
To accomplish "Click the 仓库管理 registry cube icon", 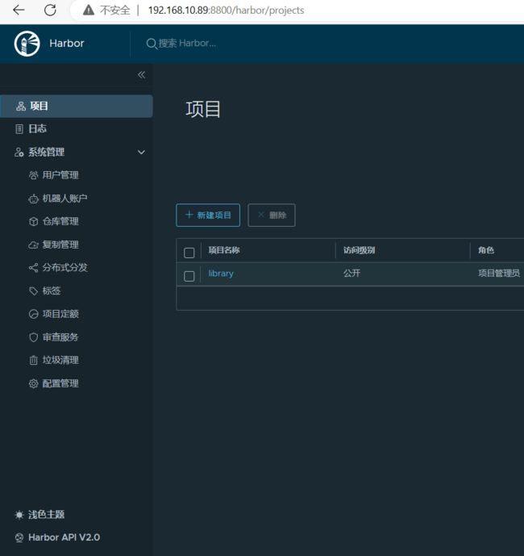I will [x=33, y=222].
